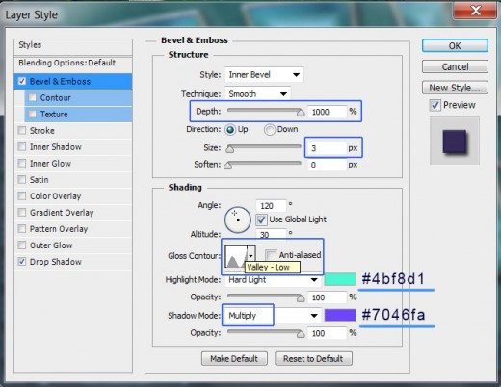Uncheck the Preview checkbox

pos(435,105)
